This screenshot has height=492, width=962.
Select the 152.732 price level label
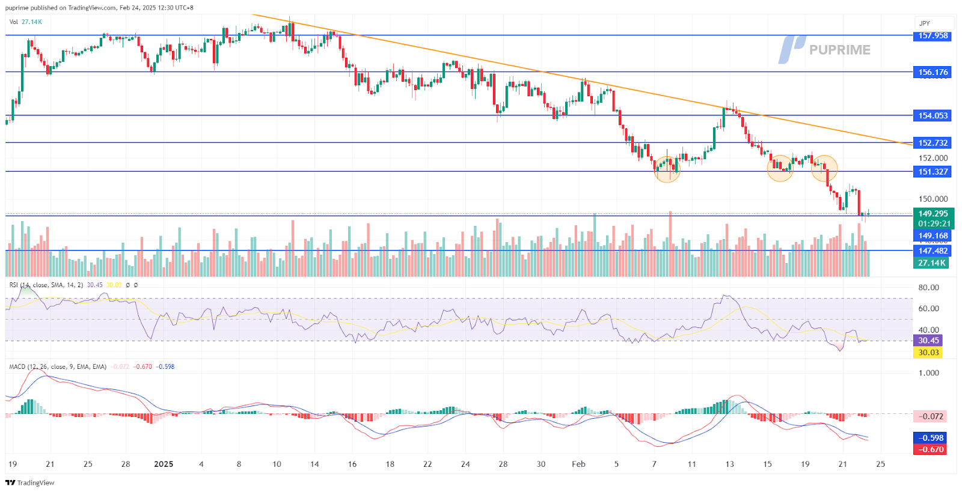pos(933,143)
